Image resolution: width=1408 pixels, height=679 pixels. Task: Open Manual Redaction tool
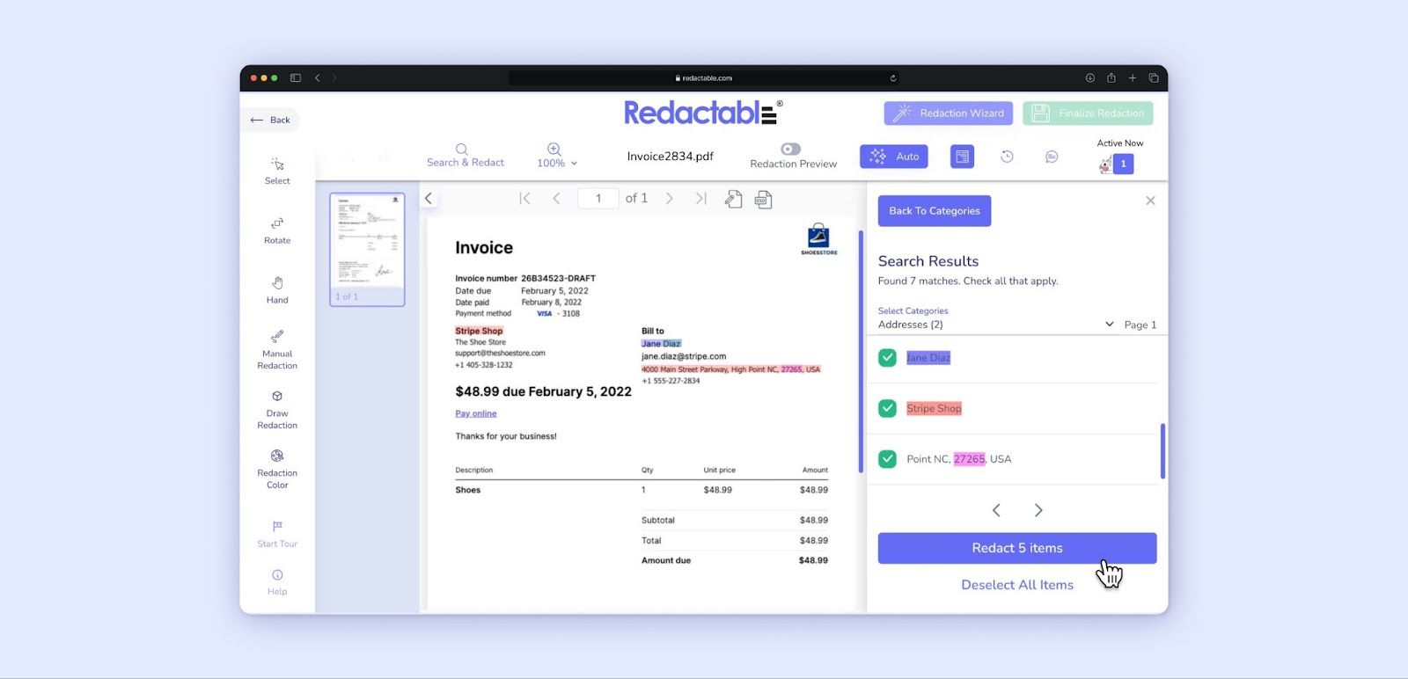277,349
